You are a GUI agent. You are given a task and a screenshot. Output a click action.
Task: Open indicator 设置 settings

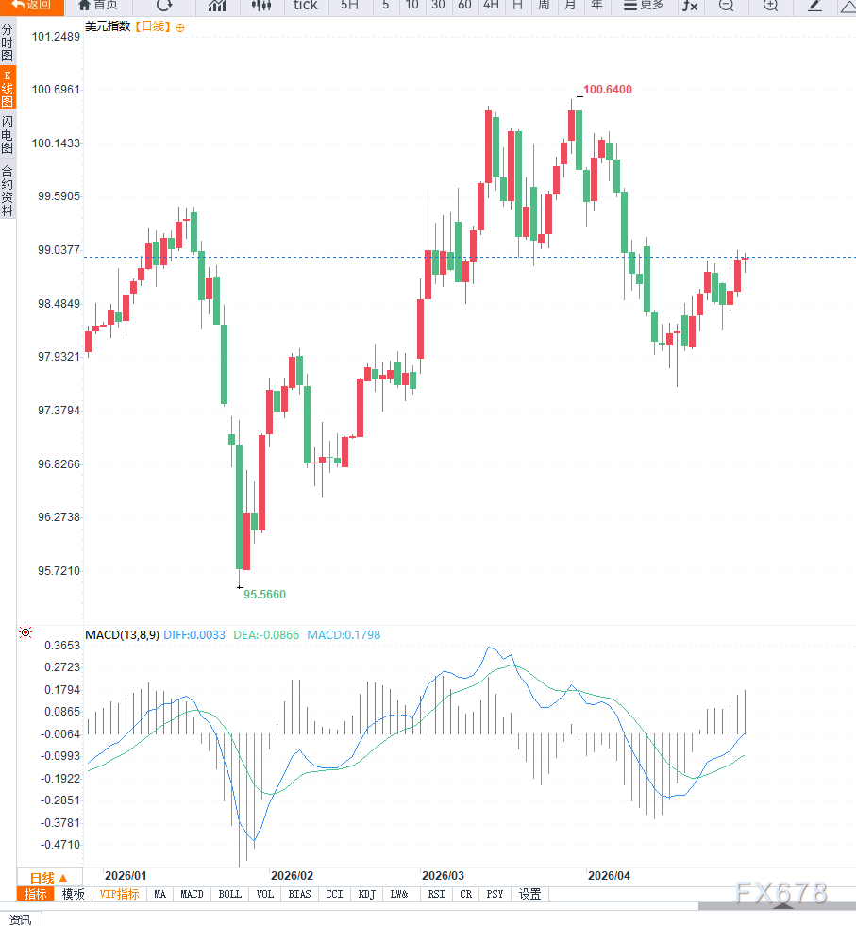(x=529, y=894)
